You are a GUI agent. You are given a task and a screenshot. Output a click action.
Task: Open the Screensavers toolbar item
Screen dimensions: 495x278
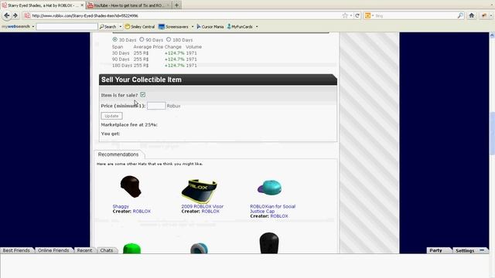coord(173,27)
